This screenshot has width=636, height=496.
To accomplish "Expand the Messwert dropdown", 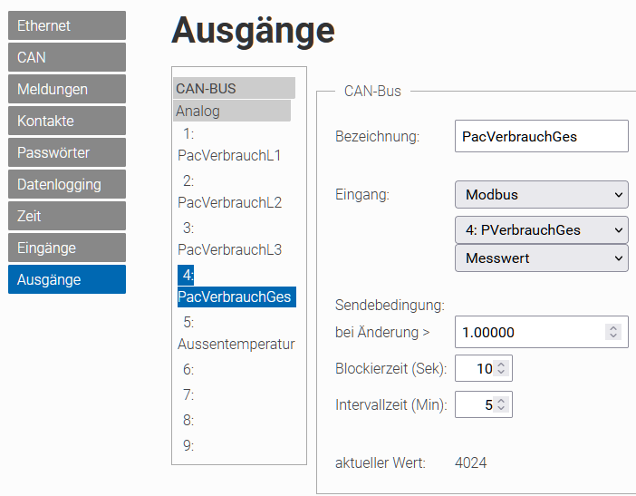I will click(542, 258).
